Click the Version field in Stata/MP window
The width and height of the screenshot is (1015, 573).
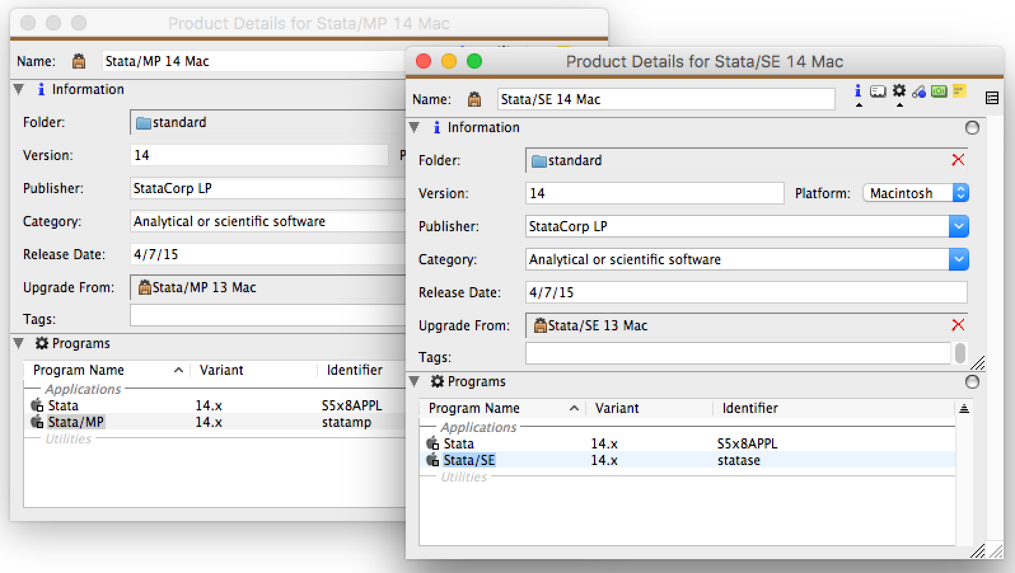pyautogui.click(x=259, y=155)
